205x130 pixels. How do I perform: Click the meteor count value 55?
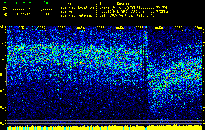pyautogui.click(x=47, y=15)
